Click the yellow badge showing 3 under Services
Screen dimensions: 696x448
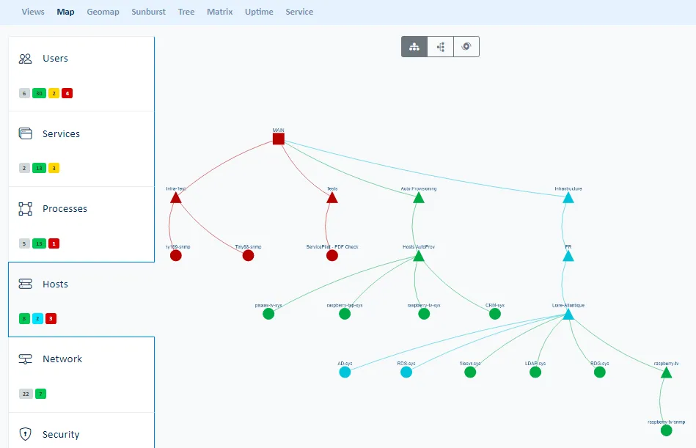tap(54, 168)
